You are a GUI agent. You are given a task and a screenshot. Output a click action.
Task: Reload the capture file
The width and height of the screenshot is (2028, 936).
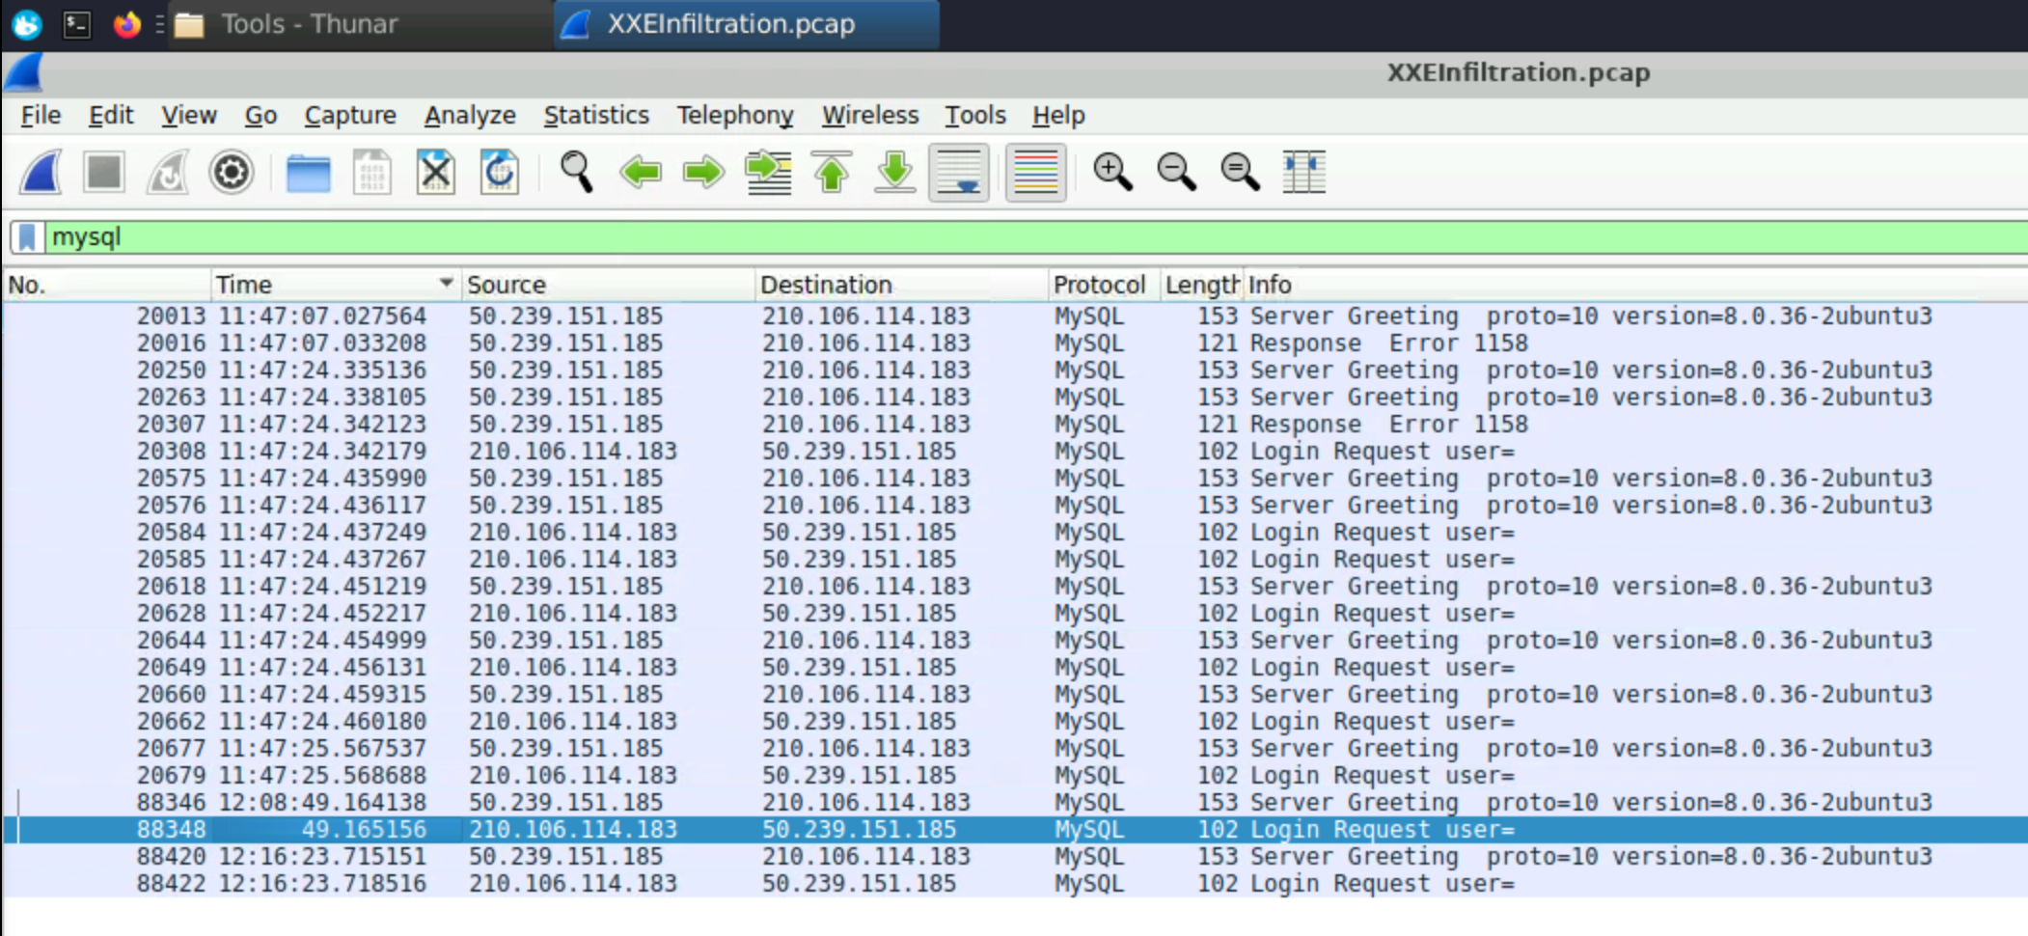tap(500, 173)
